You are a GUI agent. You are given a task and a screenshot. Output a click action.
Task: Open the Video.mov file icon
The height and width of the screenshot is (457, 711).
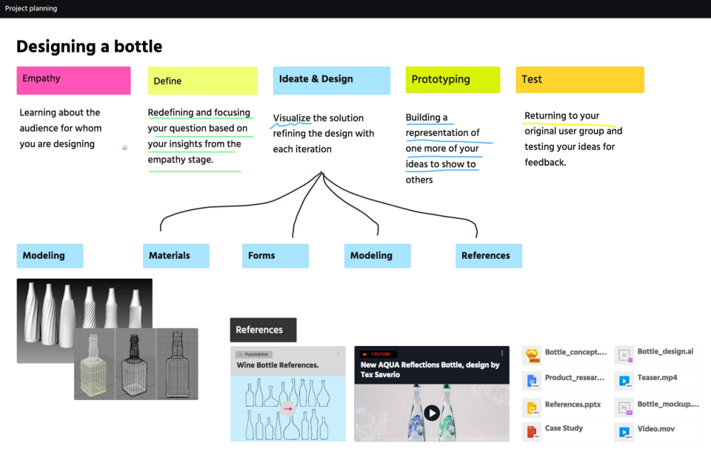pos(624,431)
